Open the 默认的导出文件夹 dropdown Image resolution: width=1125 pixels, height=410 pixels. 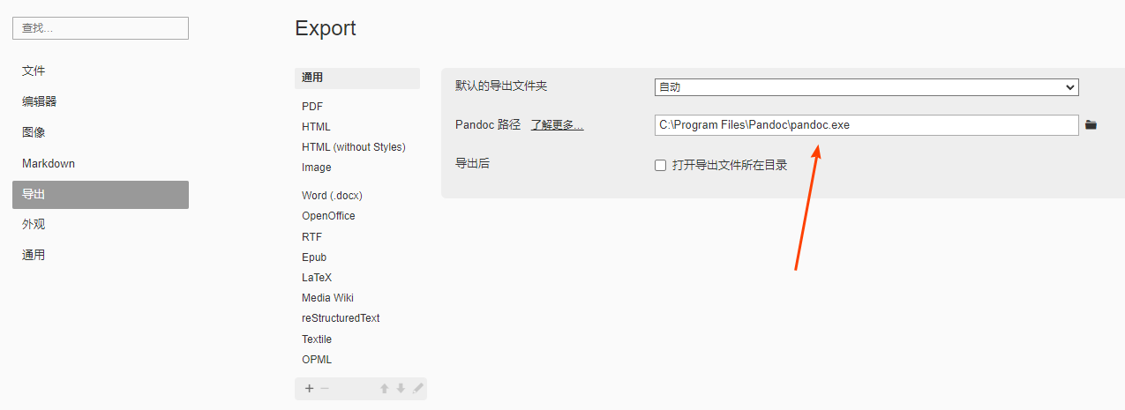click(x=866, y=86)
